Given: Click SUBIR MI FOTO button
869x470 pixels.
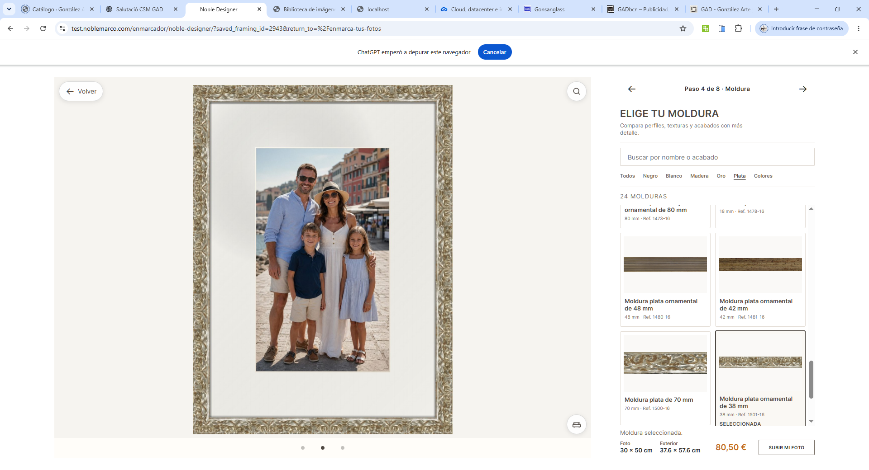Looking at the screenshot, I should click(786, 447).
